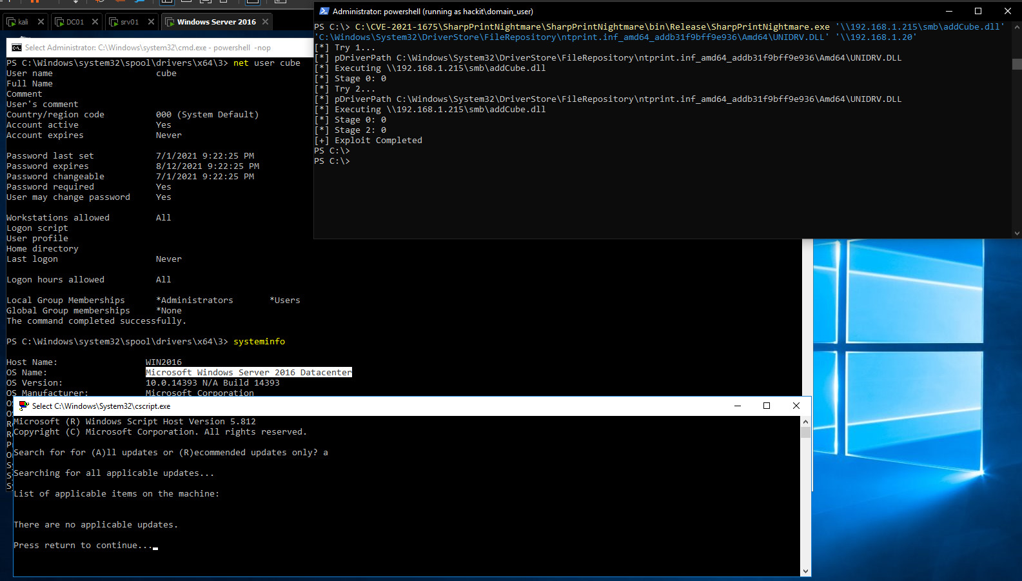Click 'Microsoft Corporation' manufacturer value
1022x581 pixels.
[200, 393]
